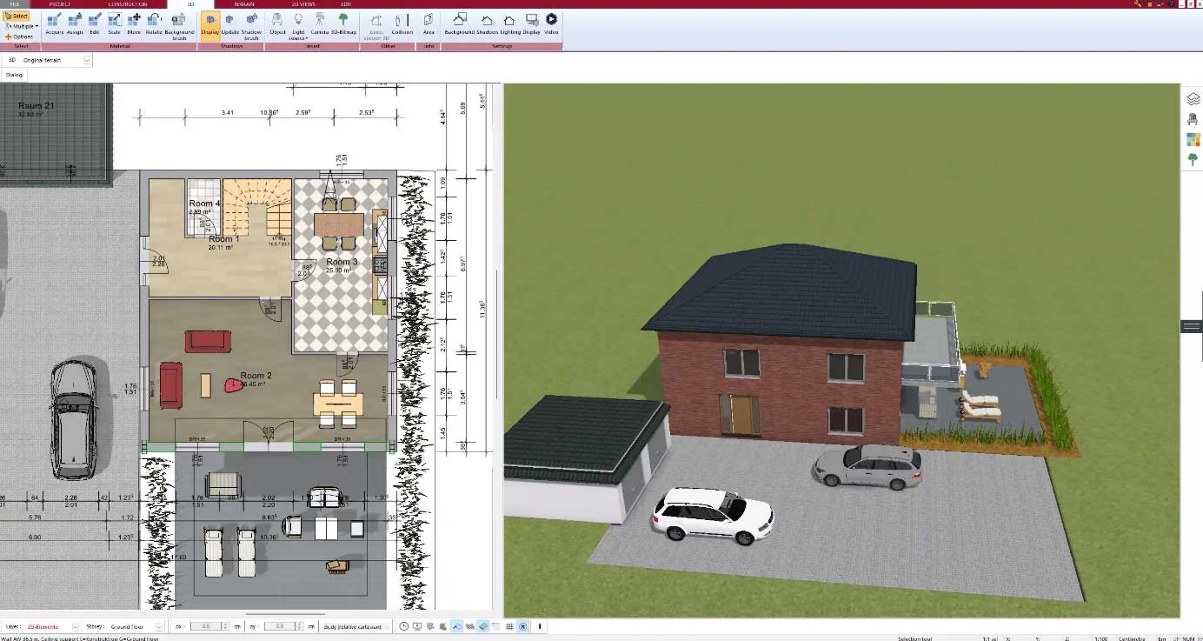
Task: Open the plants catalog tree icon
Action: coord(1193,159)
